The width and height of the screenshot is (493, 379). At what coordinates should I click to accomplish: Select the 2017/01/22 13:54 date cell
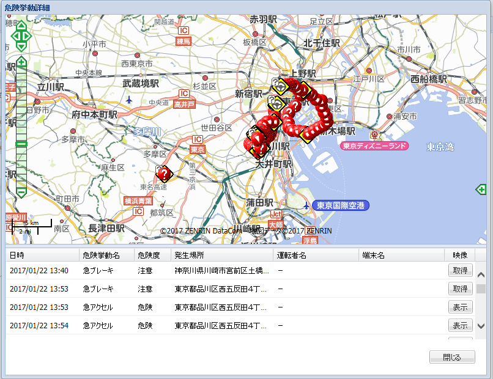coord(39,326)
